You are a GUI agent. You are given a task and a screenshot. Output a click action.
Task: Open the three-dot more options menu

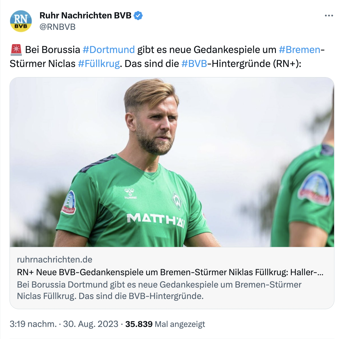[x=329, y=16]
